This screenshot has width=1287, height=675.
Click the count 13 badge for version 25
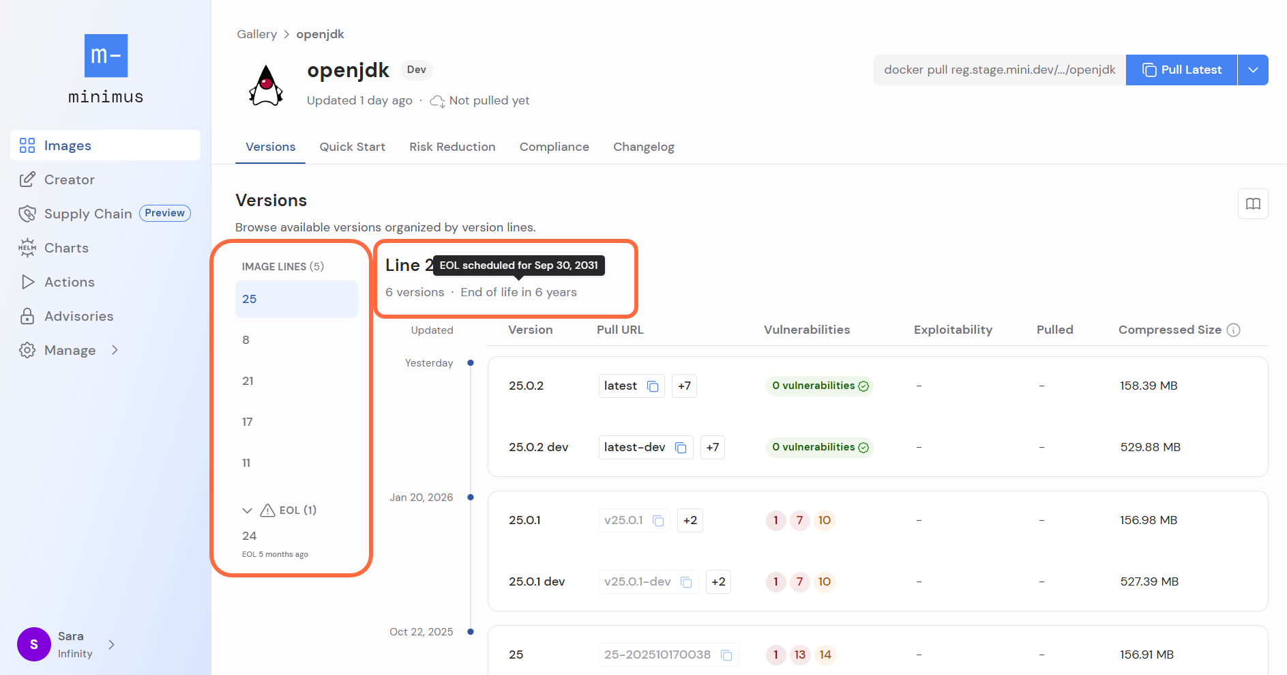(x=800, y=655)
